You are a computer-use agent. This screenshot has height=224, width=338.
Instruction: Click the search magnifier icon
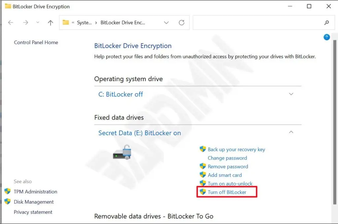326,23
